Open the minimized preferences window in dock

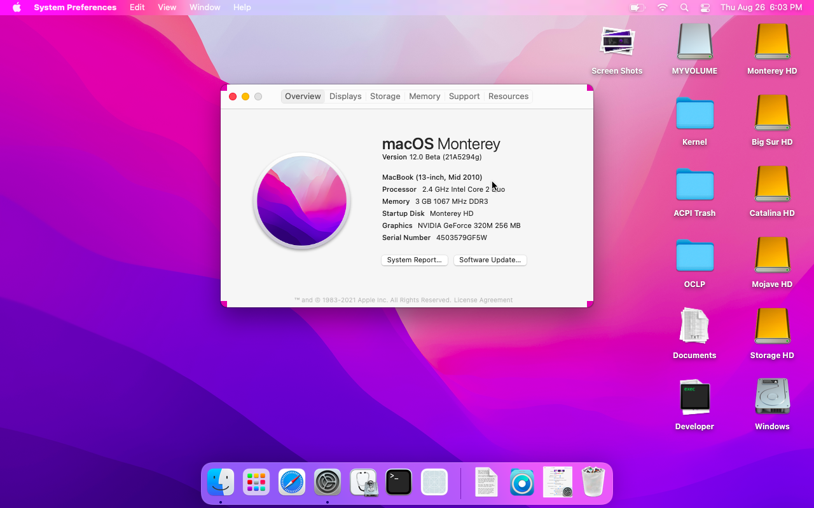(558, 483)
